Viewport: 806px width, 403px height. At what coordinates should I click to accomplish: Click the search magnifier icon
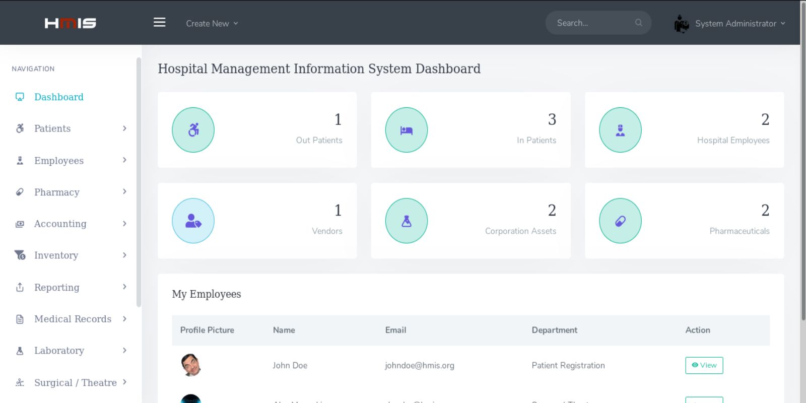click(x=638, y=23)
